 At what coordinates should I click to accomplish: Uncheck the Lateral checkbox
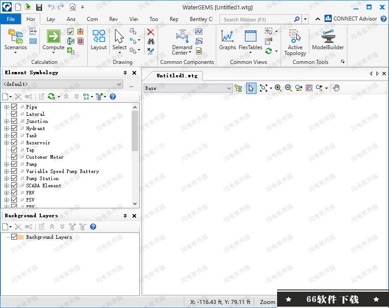coord(14,114)
